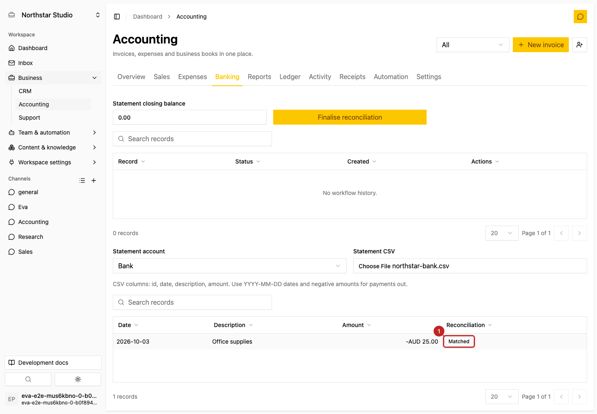Switch to the Overview tab

tap(131, 77)
